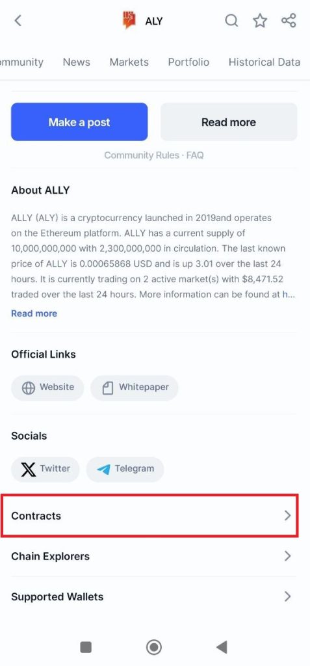This screenshot has width=310, height=666.
Task: Click the gray Read more button
Action: coord(229,122)
